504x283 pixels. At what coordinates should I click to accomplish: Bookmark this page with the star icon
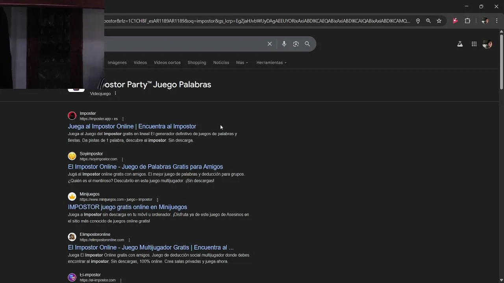tap(439, 21)
